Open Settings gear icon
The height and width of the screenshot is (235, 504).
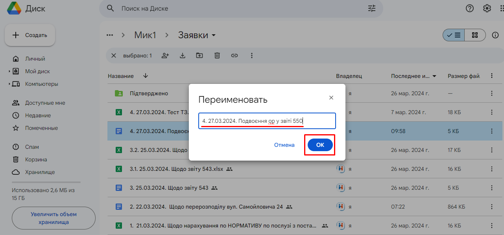pos(487,8)
